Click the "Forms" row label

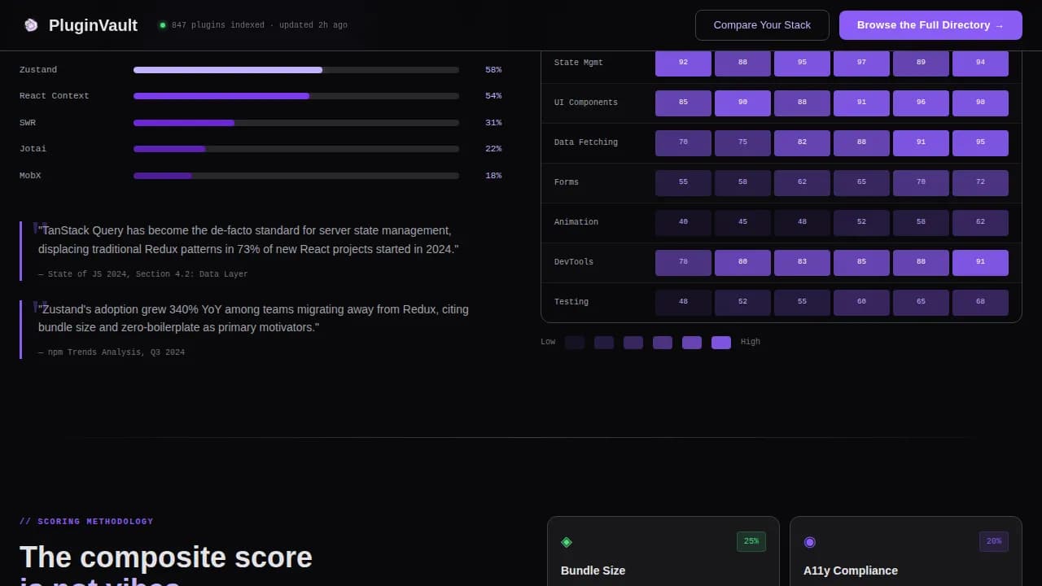[567, 182]
